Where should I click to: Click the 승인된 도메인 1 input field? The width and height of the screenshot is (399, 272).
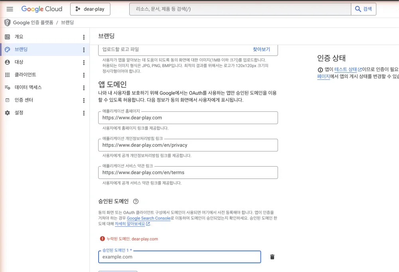point(180,257)
